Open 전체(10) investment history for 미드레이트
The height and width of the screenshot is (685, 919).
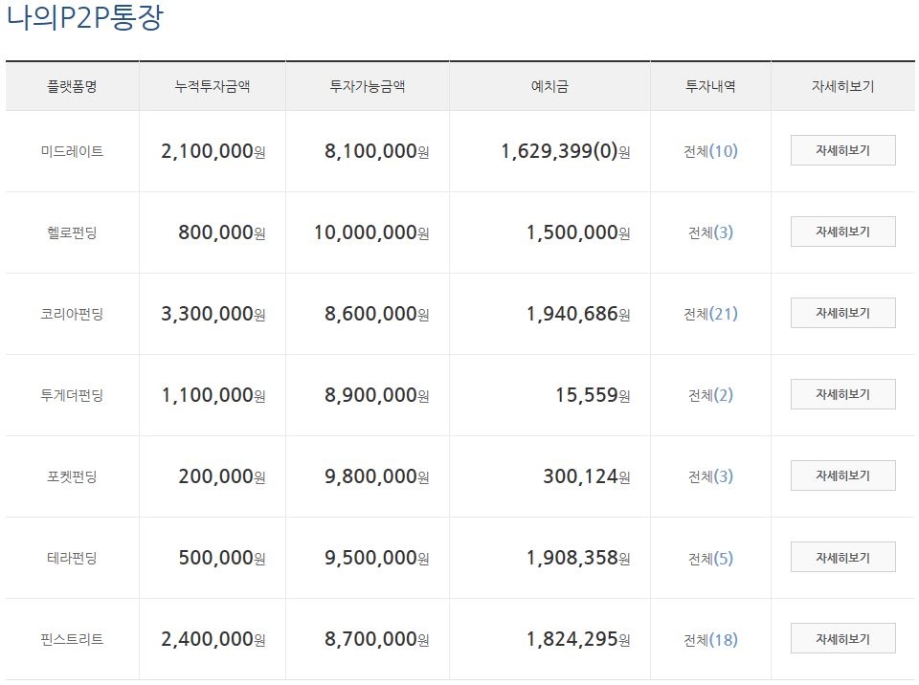pyautogui.click(x=710, y=151)
